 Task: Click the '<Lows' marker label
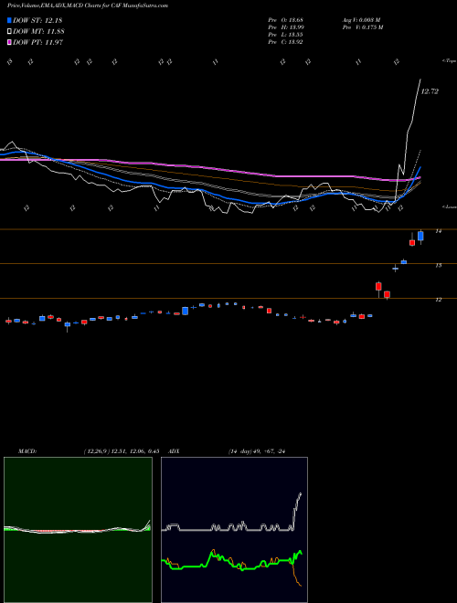pyautogui.click(x=449, y=206)
